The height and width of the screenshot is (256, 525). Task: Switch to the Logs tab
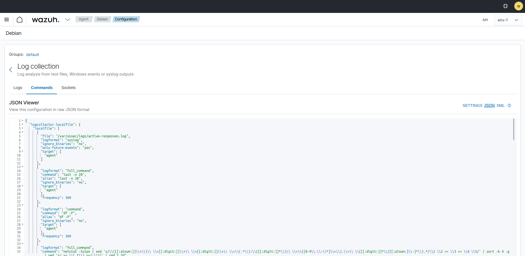[18, 88]
